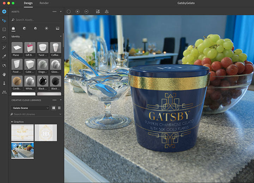Select the first Black material swatch
The width and height of the screenshot is (254, 183).
click(43, 83)
